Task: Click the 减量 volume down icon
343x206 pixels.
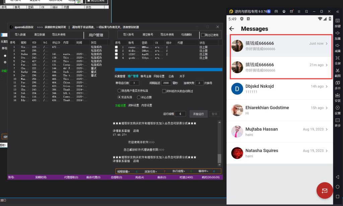Action: (337, 46)
